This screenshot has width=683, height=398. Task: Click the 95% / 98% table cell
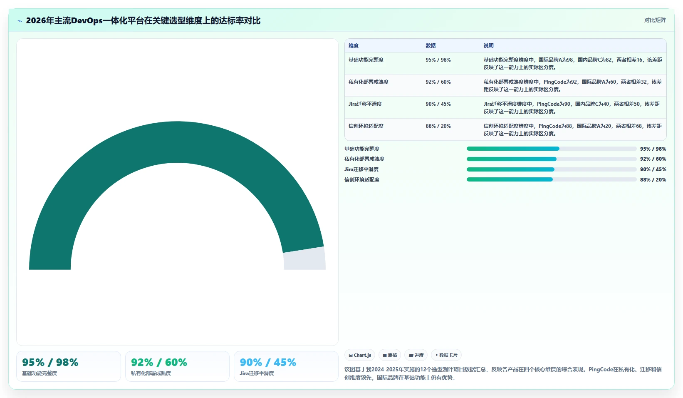click(x=438, y=60)
